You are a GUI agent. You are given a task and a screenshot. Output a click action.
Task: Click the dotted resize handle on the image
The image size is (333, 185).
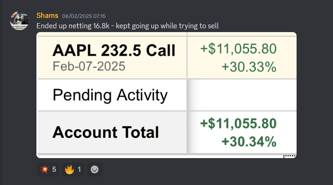pos(289,156)
